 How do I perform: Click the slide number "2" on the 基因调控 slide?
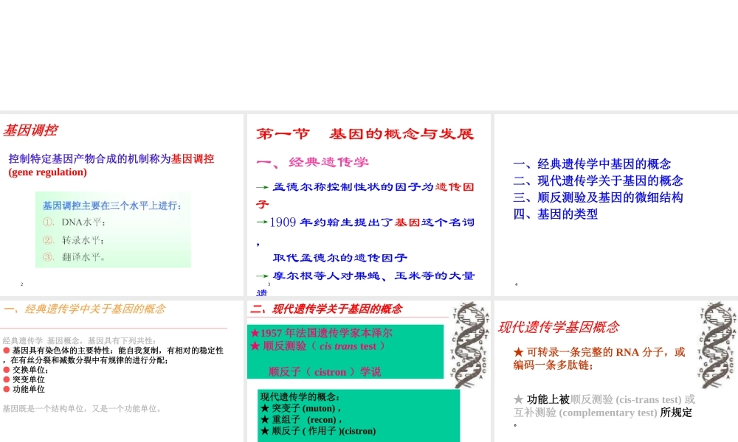tap(21, 283)
